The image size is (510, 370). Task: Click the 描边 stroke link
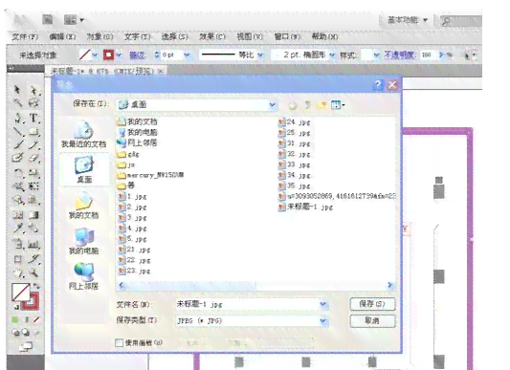[138, 55]
